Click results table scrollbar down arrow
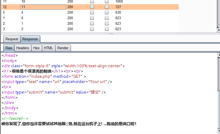 (219, 30)
